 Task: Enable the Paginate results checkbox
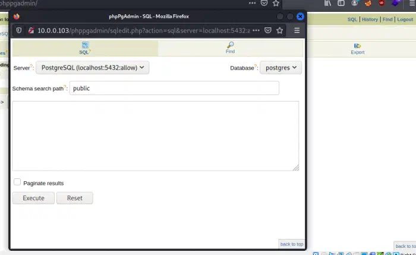pos(17,182)
